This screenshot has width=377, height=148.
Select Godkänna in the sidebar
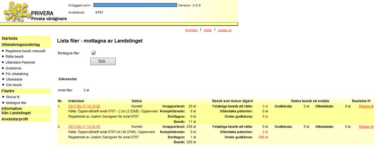coord(13,68)
